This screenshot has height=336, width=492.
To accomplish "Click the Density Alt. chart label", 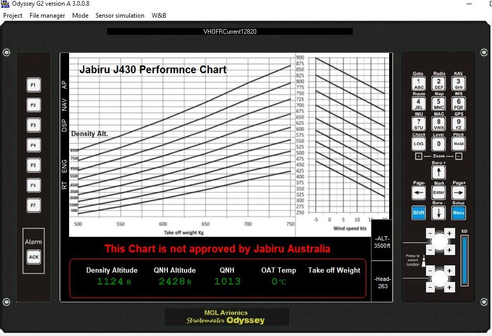I will (89, 133).
